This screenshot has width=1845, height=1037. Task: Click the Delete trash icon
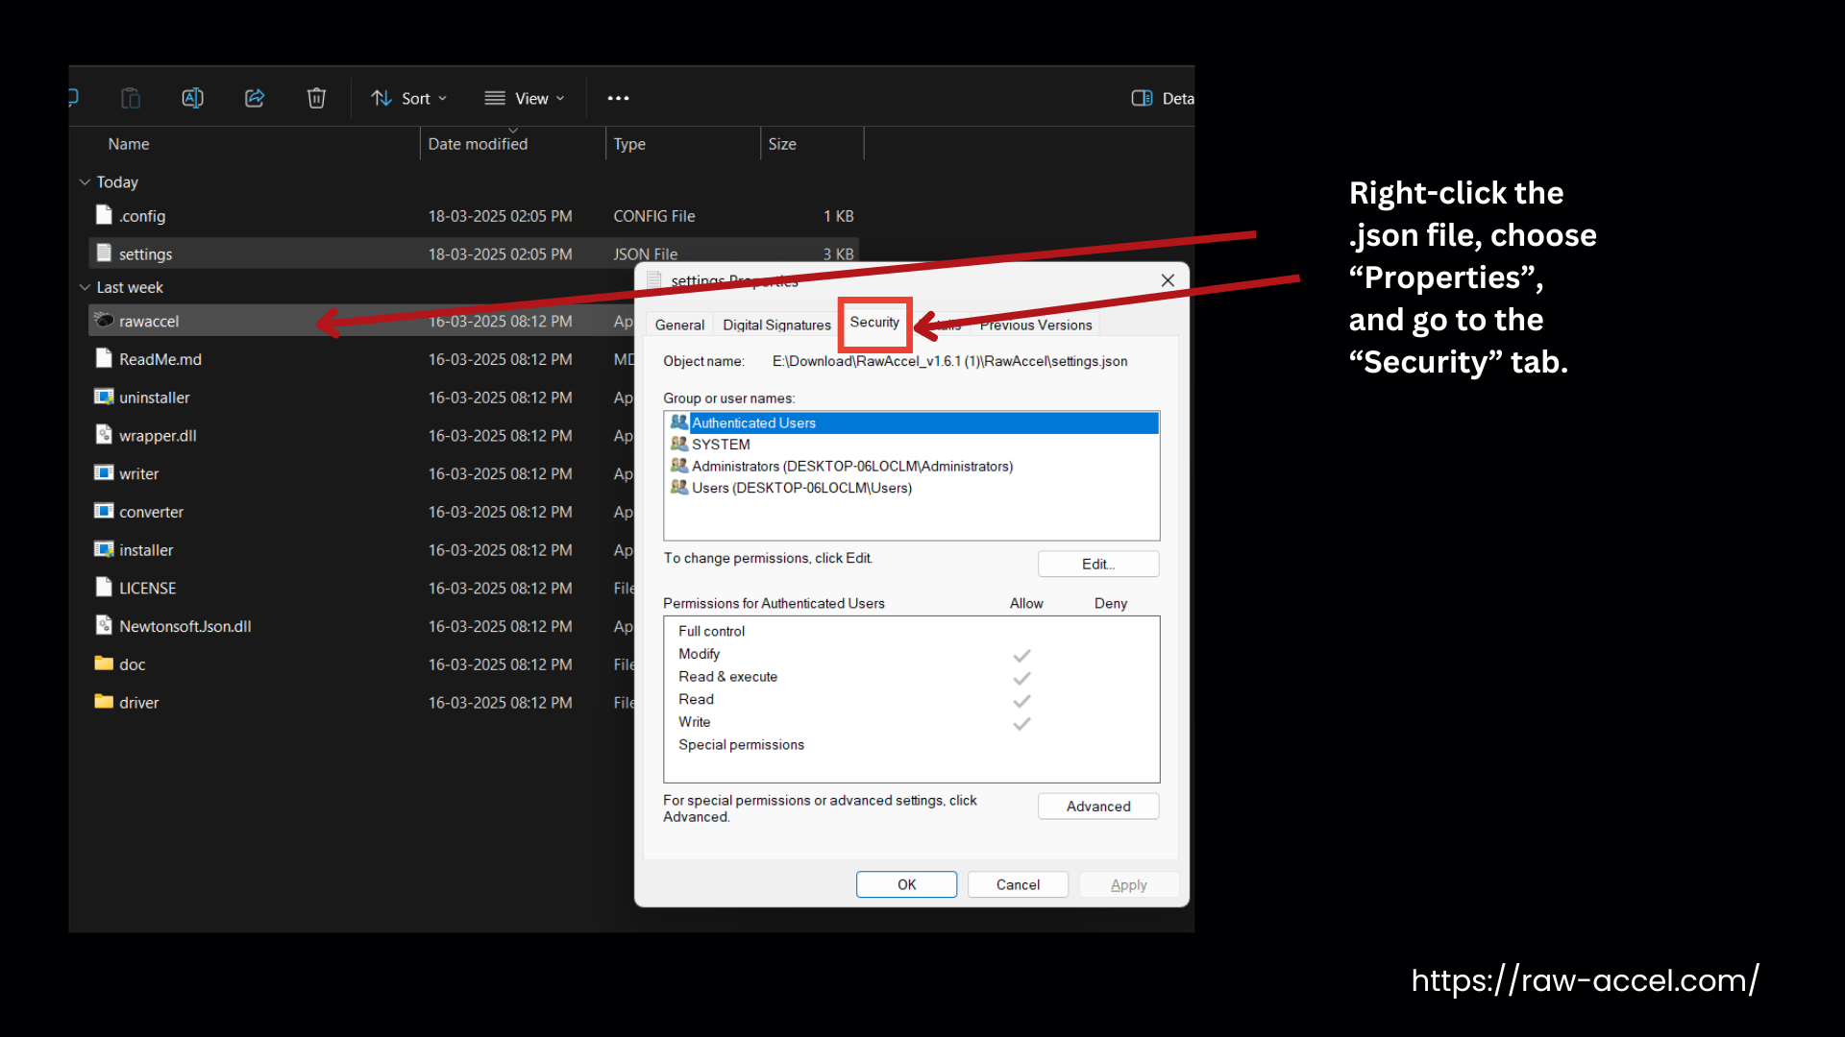pyautogui.click(x=316, y=98)
